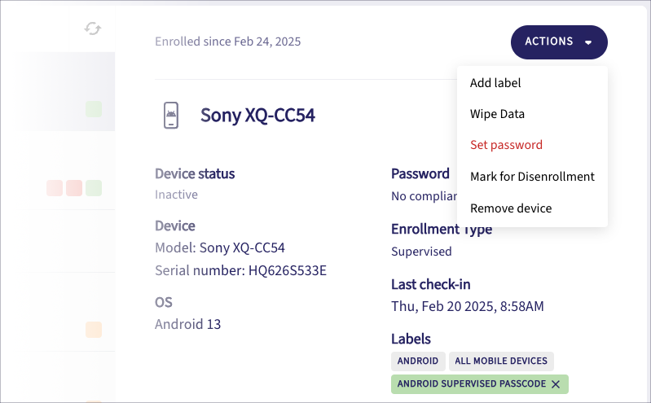
Task: Select the red Set password option
Action: point(506,145)
